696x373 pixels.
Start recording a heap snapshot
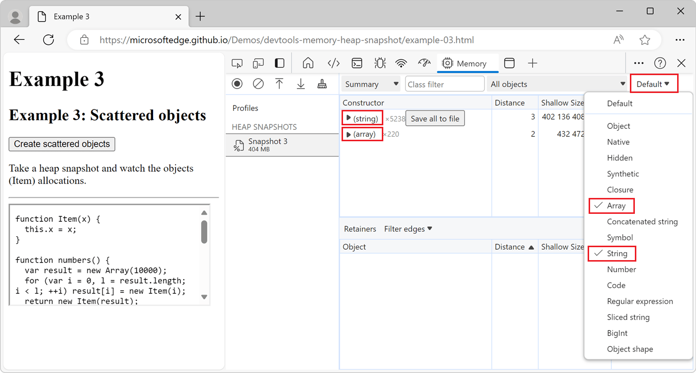tap(237, 84)
